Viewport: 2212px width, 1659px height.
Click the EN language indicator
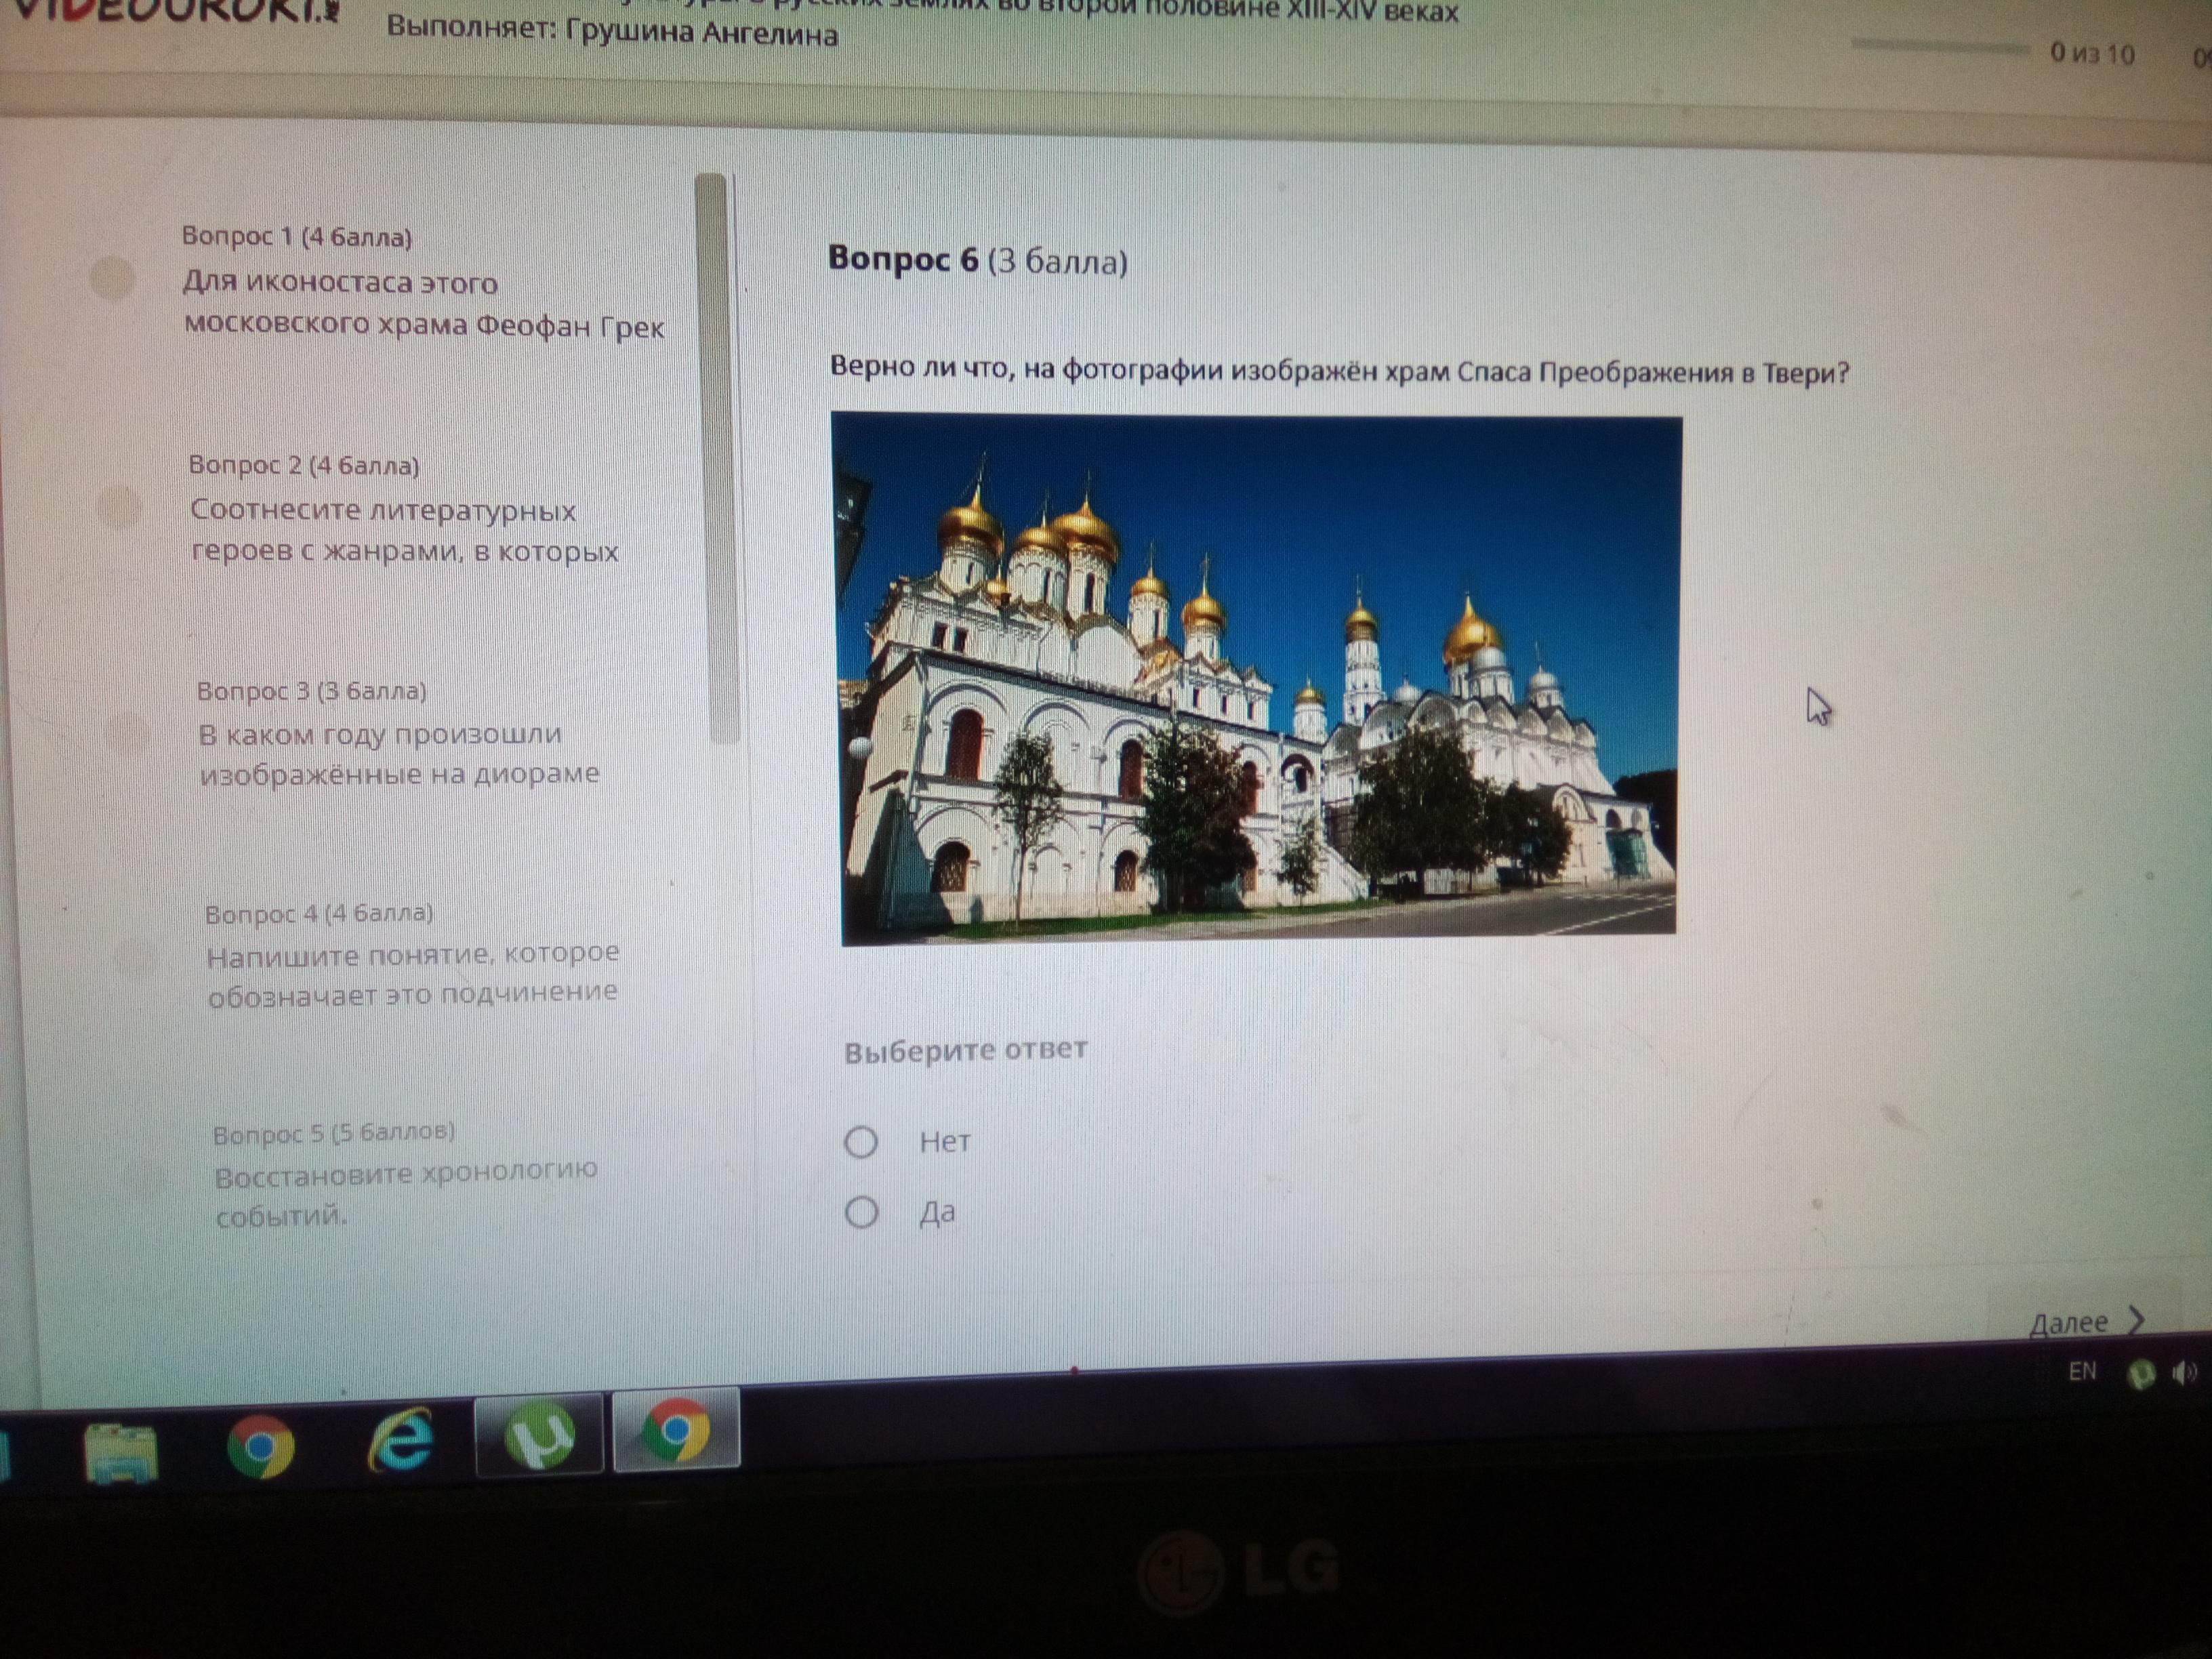pyautogui.click(x=2082, y=1371)
